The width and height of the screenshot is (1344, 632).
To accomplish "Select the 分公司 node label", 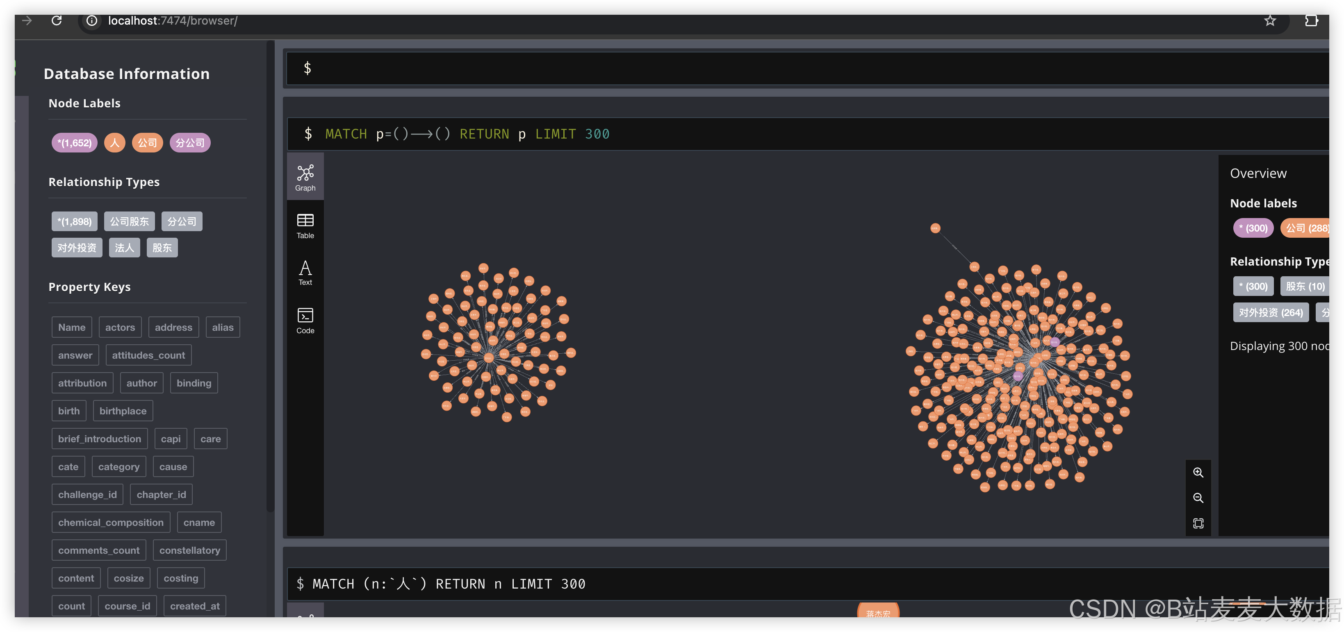I will [x=190, y=143].
